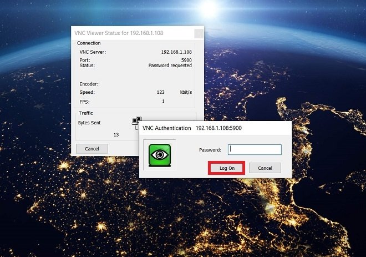
Task: Click the speed value 123
Action: pos(161,92)
